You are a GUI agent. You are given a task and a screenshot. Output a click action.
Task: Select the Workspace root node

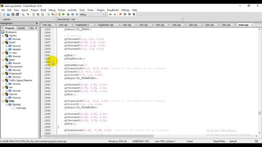(x=11, y=32)
